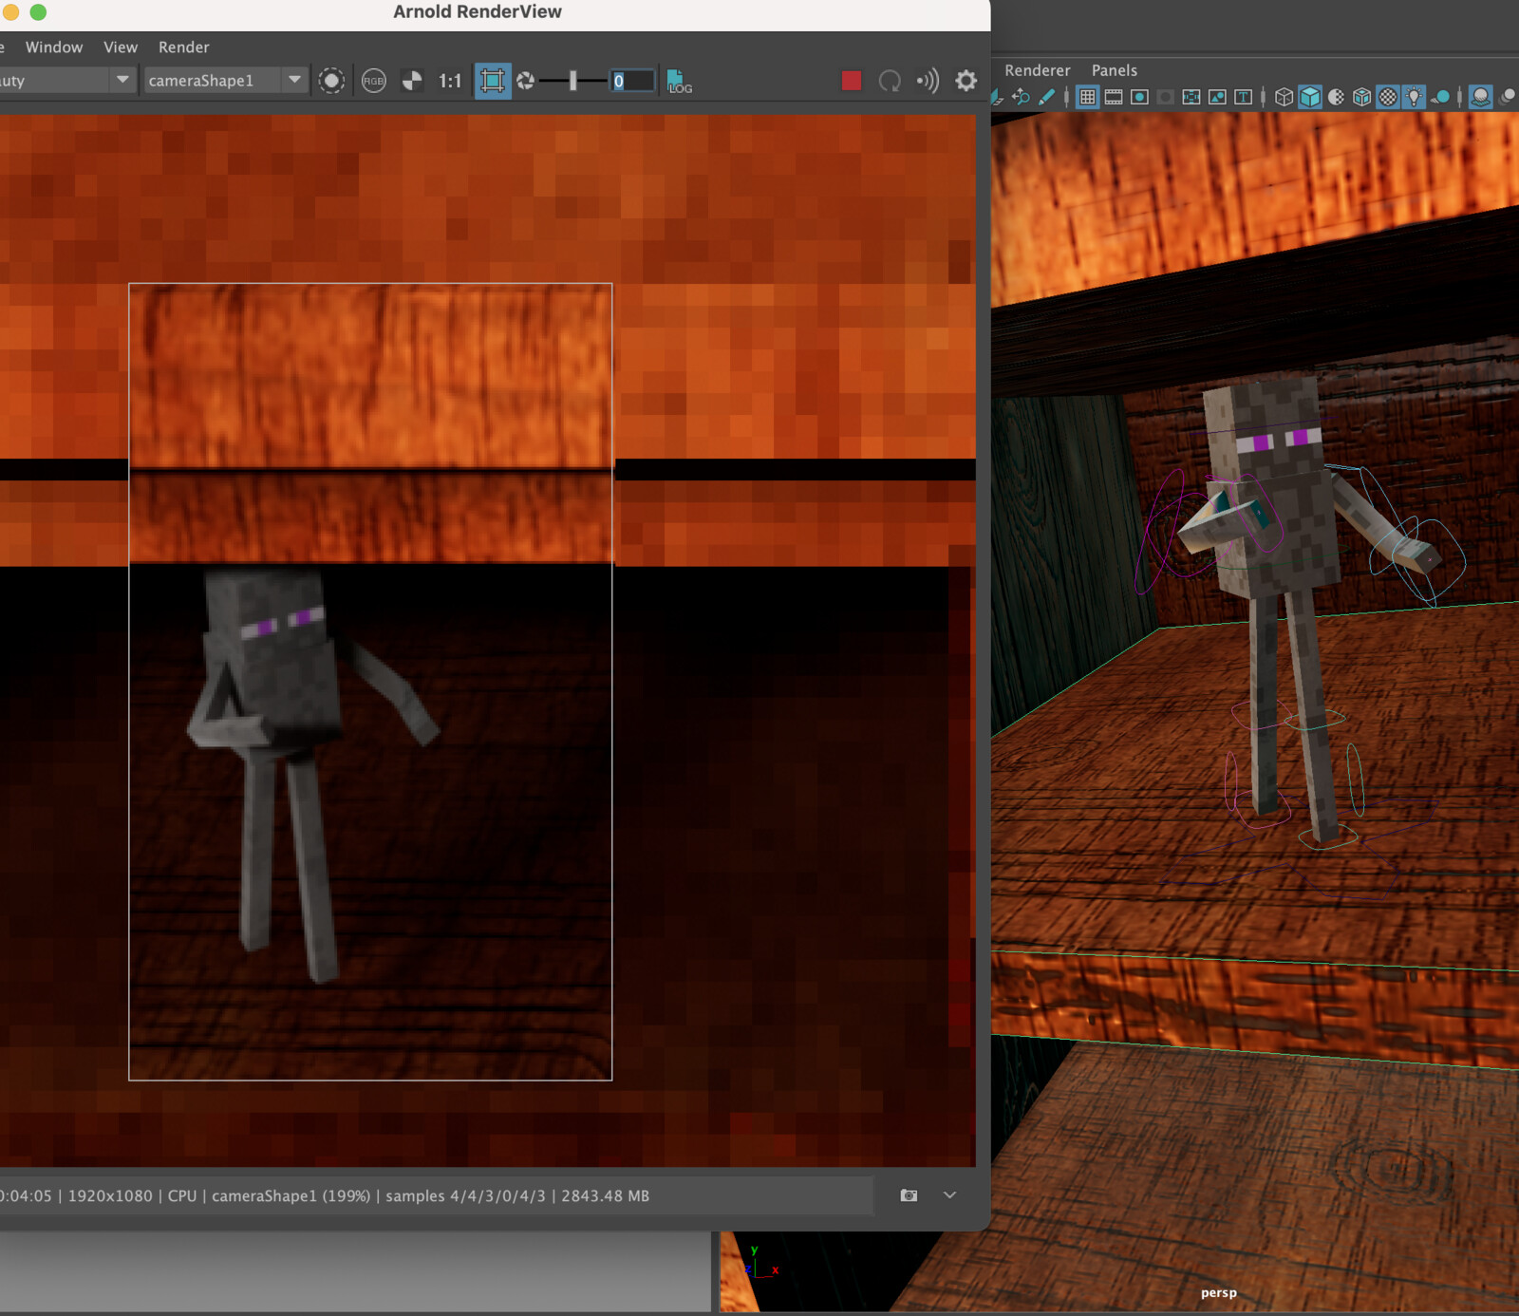Click the persp camera label in the viewport
The image size is (1519, 1316).
[x=1218, y=1292]
